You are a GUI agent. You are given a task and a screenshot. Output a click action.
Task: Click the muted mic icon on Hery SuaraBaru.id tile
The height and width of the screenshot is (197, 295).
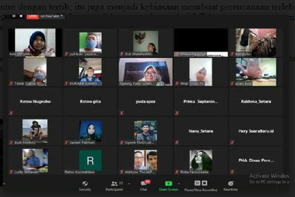pos(232,143)
